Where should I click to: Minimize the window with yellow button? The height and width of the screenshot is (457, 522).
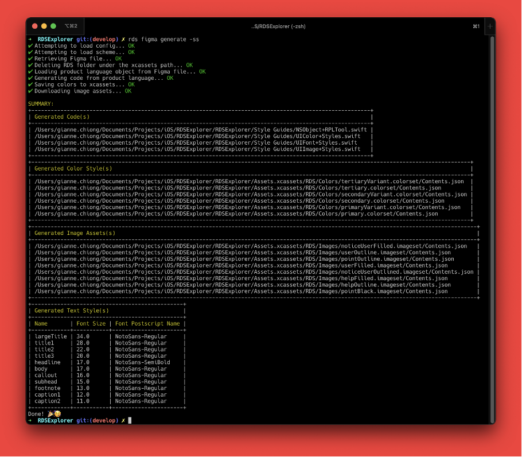[44, 26]
